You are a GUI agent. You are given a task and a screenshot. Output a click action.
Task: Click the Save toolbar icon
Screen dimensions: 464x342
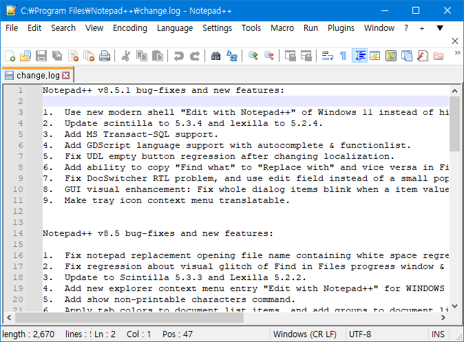click(41, 56)
